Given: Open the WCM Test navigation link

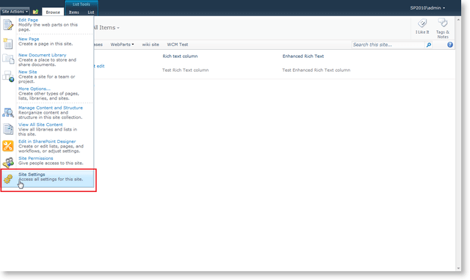Looking at the screenshot, I should [x=178, y=45].
